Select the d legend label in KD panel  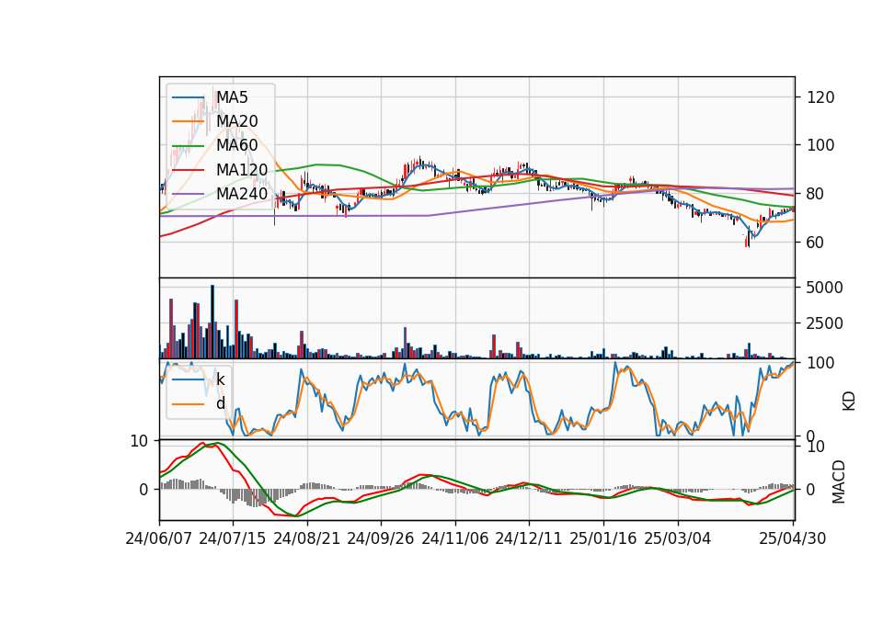pos(220,403)
